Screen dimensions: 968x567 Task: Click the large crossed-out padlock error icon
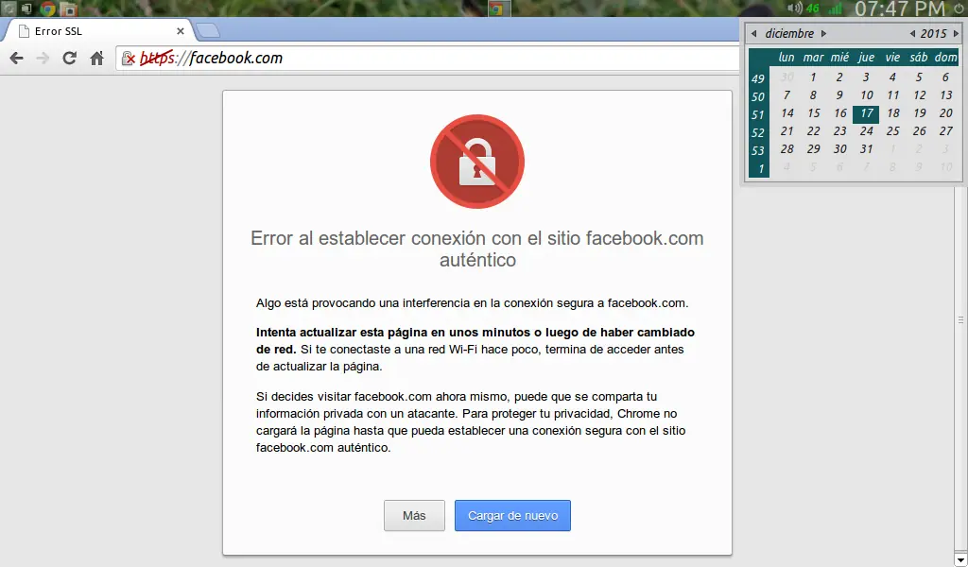pos(477,162)
